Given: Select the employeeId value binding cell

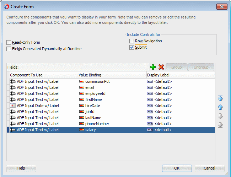Looking at the screenshot, I should (x=112, y=93).
